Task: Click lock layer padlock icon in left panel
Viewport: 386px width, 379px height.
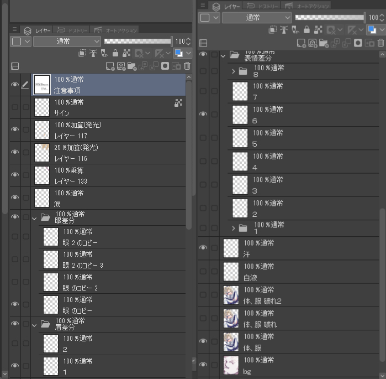Action: 115,53
